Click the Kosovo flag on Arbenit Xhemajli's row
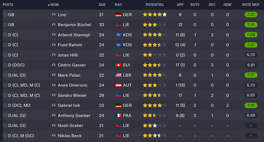The width and height of the screenshot is (264, 142). click(118, 35)
